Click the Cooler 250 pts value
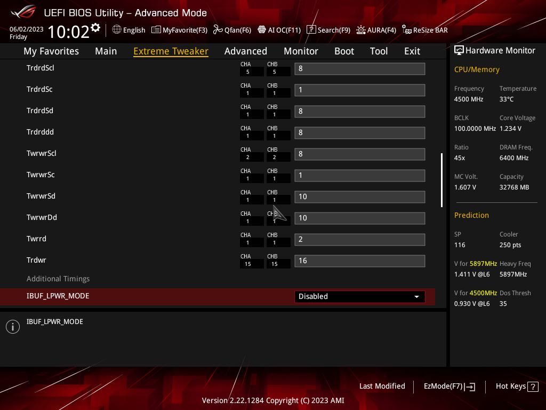This screenshot has height=410, width=546. (x=510, y=245)
